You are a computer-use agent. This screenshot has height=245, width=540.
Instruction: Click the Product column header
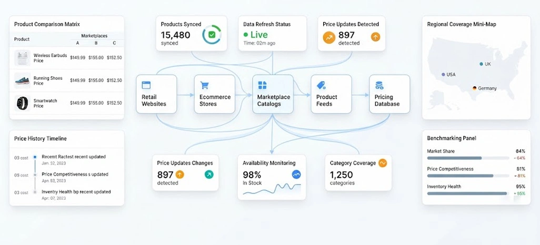(22, 39)
